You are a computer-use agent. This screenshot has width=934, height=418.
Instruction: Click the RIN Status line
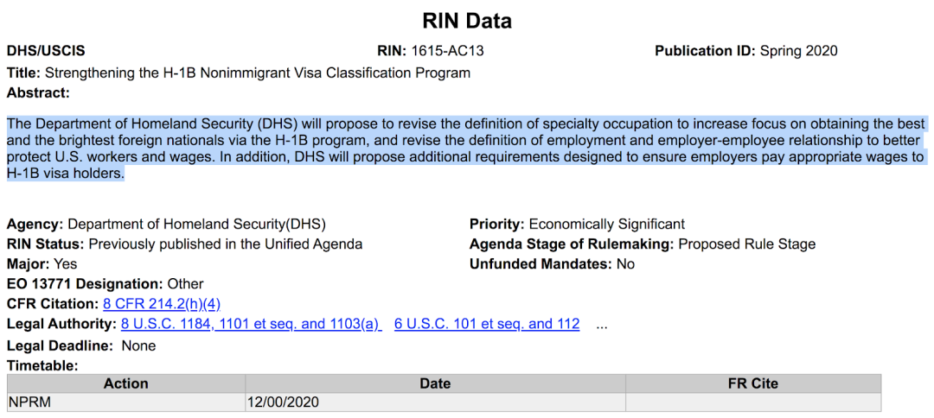click(x=185, y=244)
